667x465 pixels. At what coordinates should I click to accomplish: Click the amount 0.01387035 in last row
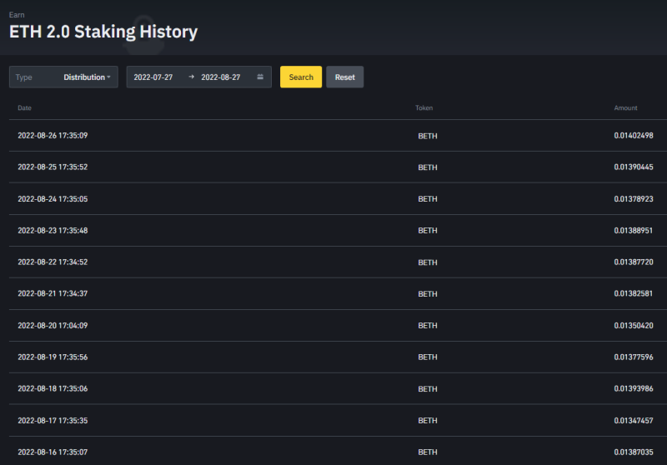tap(634, 452)
